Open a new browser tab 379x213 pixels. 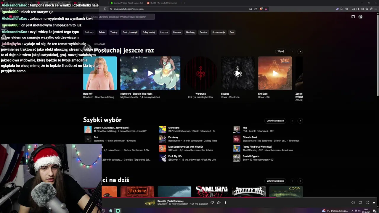tap(184, 3)
